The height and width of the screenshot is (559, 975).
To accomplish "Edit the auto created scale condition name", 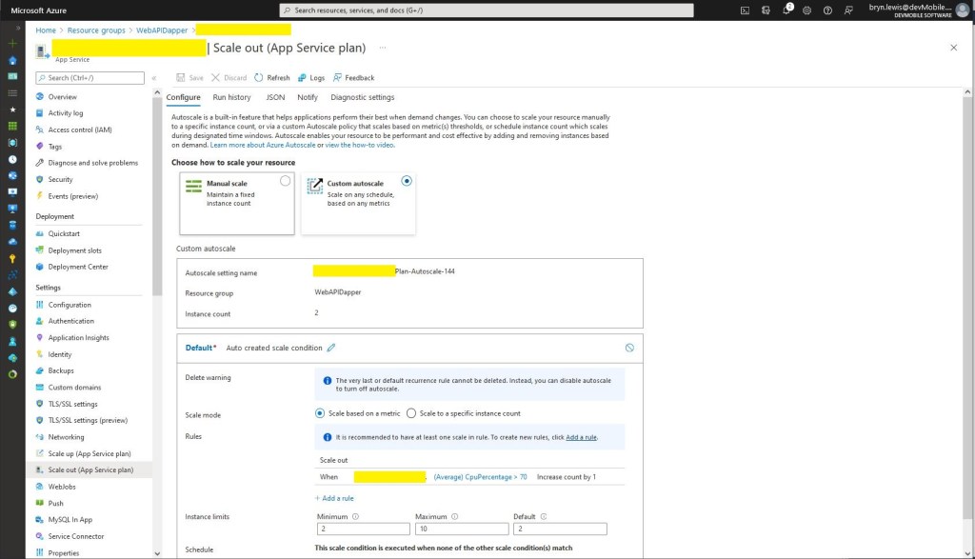I will [x=331, y=349].
